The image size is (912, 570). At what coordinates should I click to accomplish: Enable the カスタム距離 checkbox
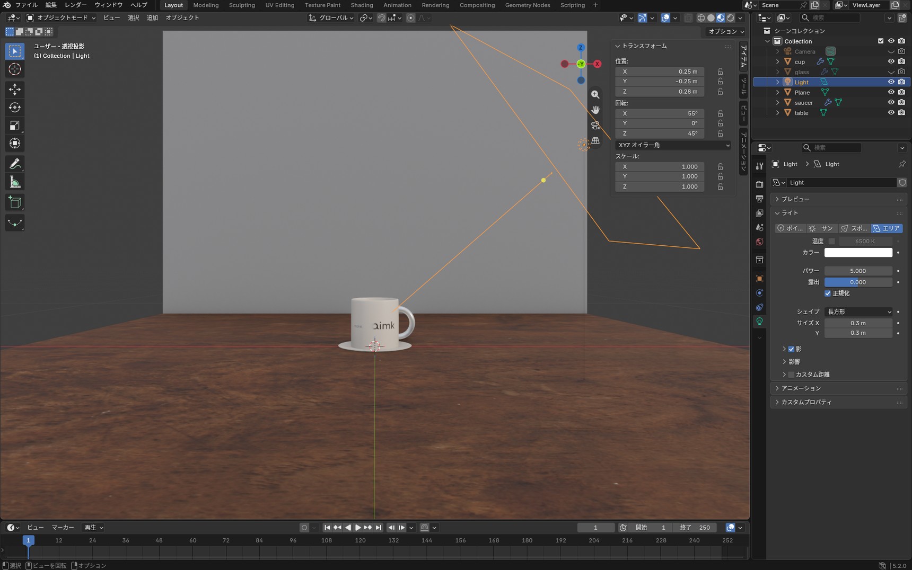(791, 375)
